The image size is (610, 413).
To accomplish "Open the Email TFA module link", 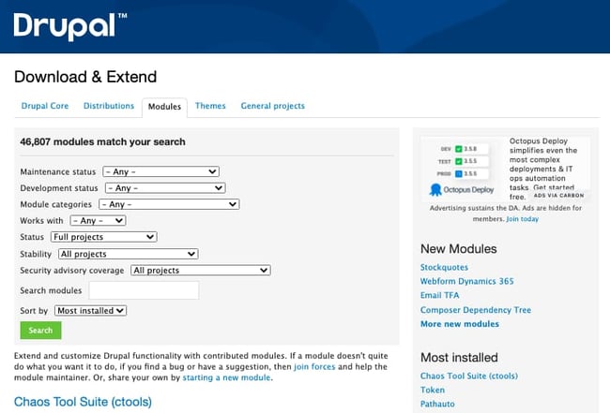I will (439, 295).
